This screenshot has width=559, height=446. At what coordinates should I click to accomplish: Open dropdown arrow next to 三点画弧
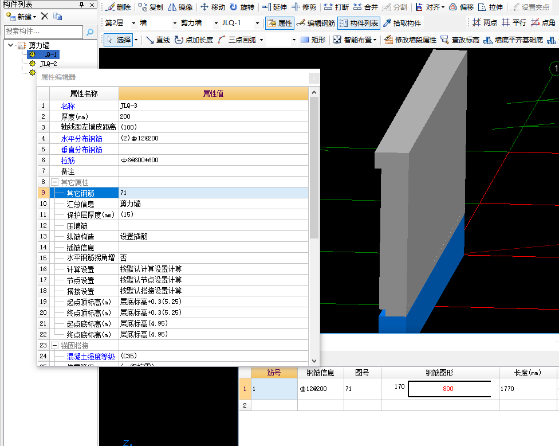tap(262, 40)
